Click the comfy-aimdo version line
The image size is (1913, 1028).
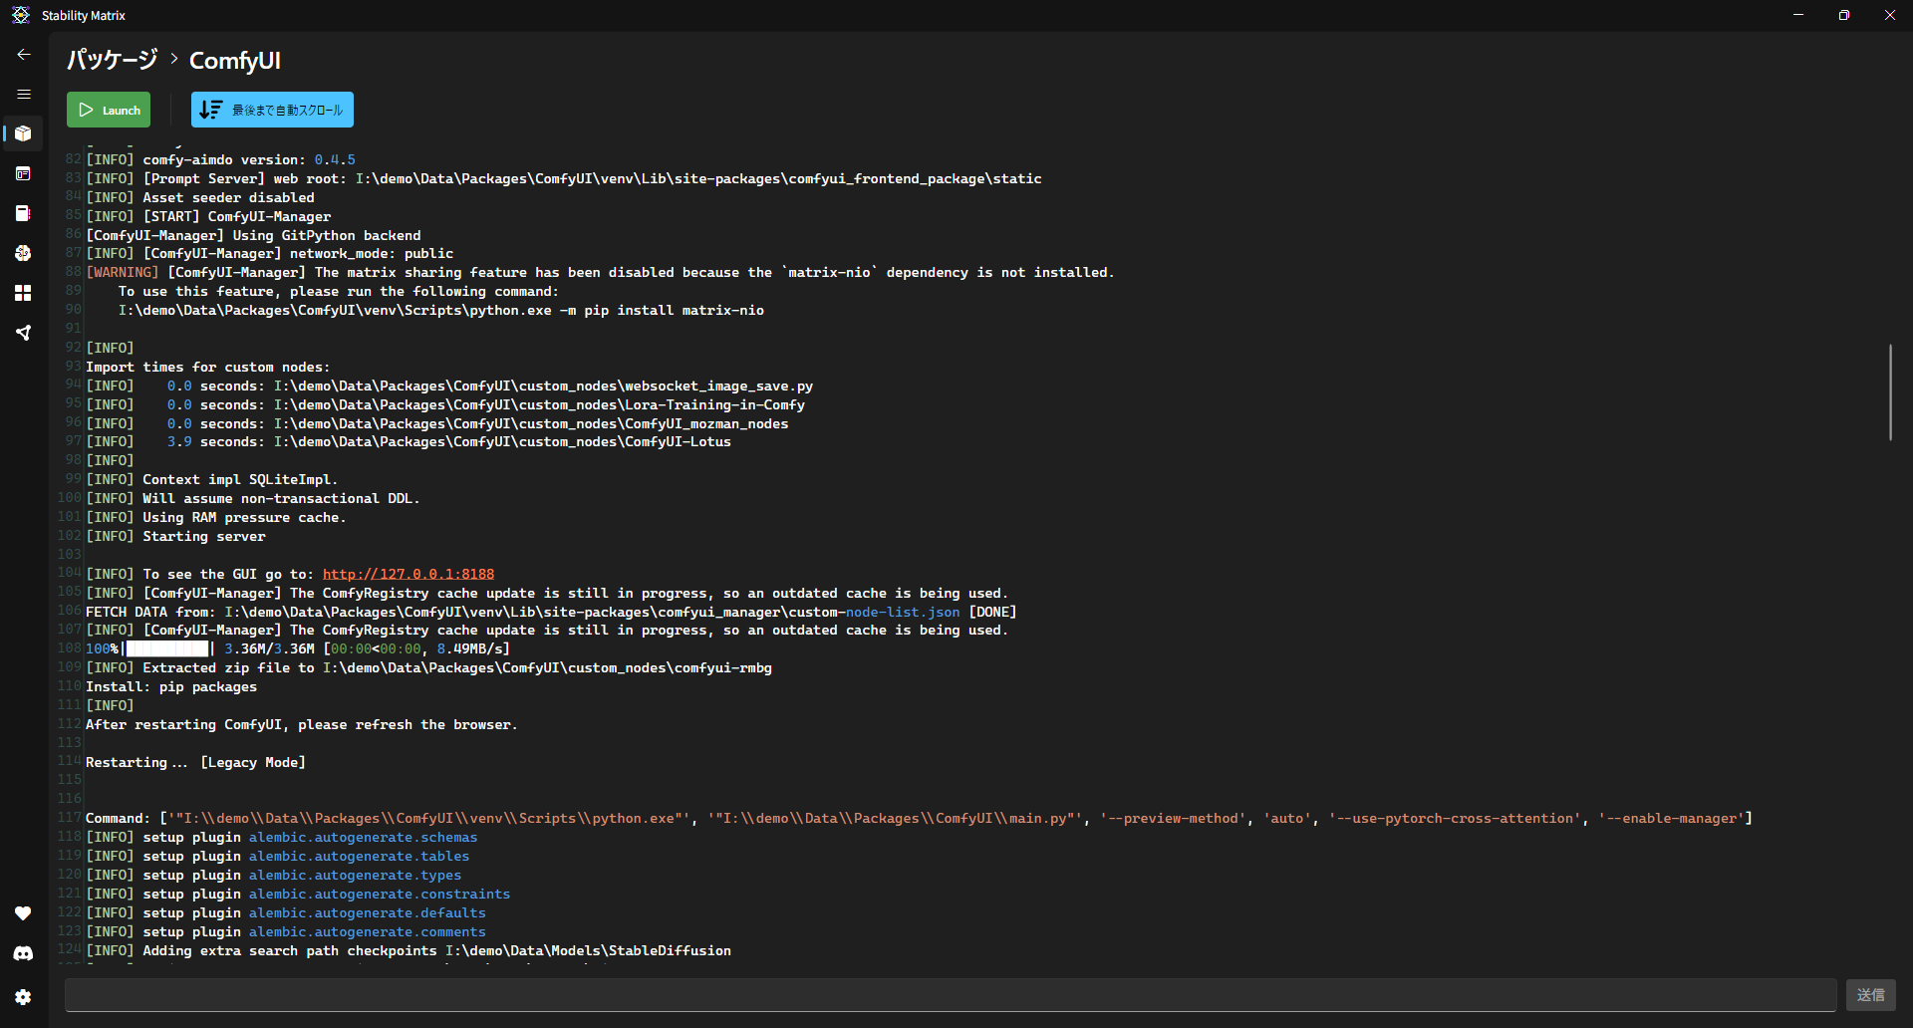click(220, 159)
